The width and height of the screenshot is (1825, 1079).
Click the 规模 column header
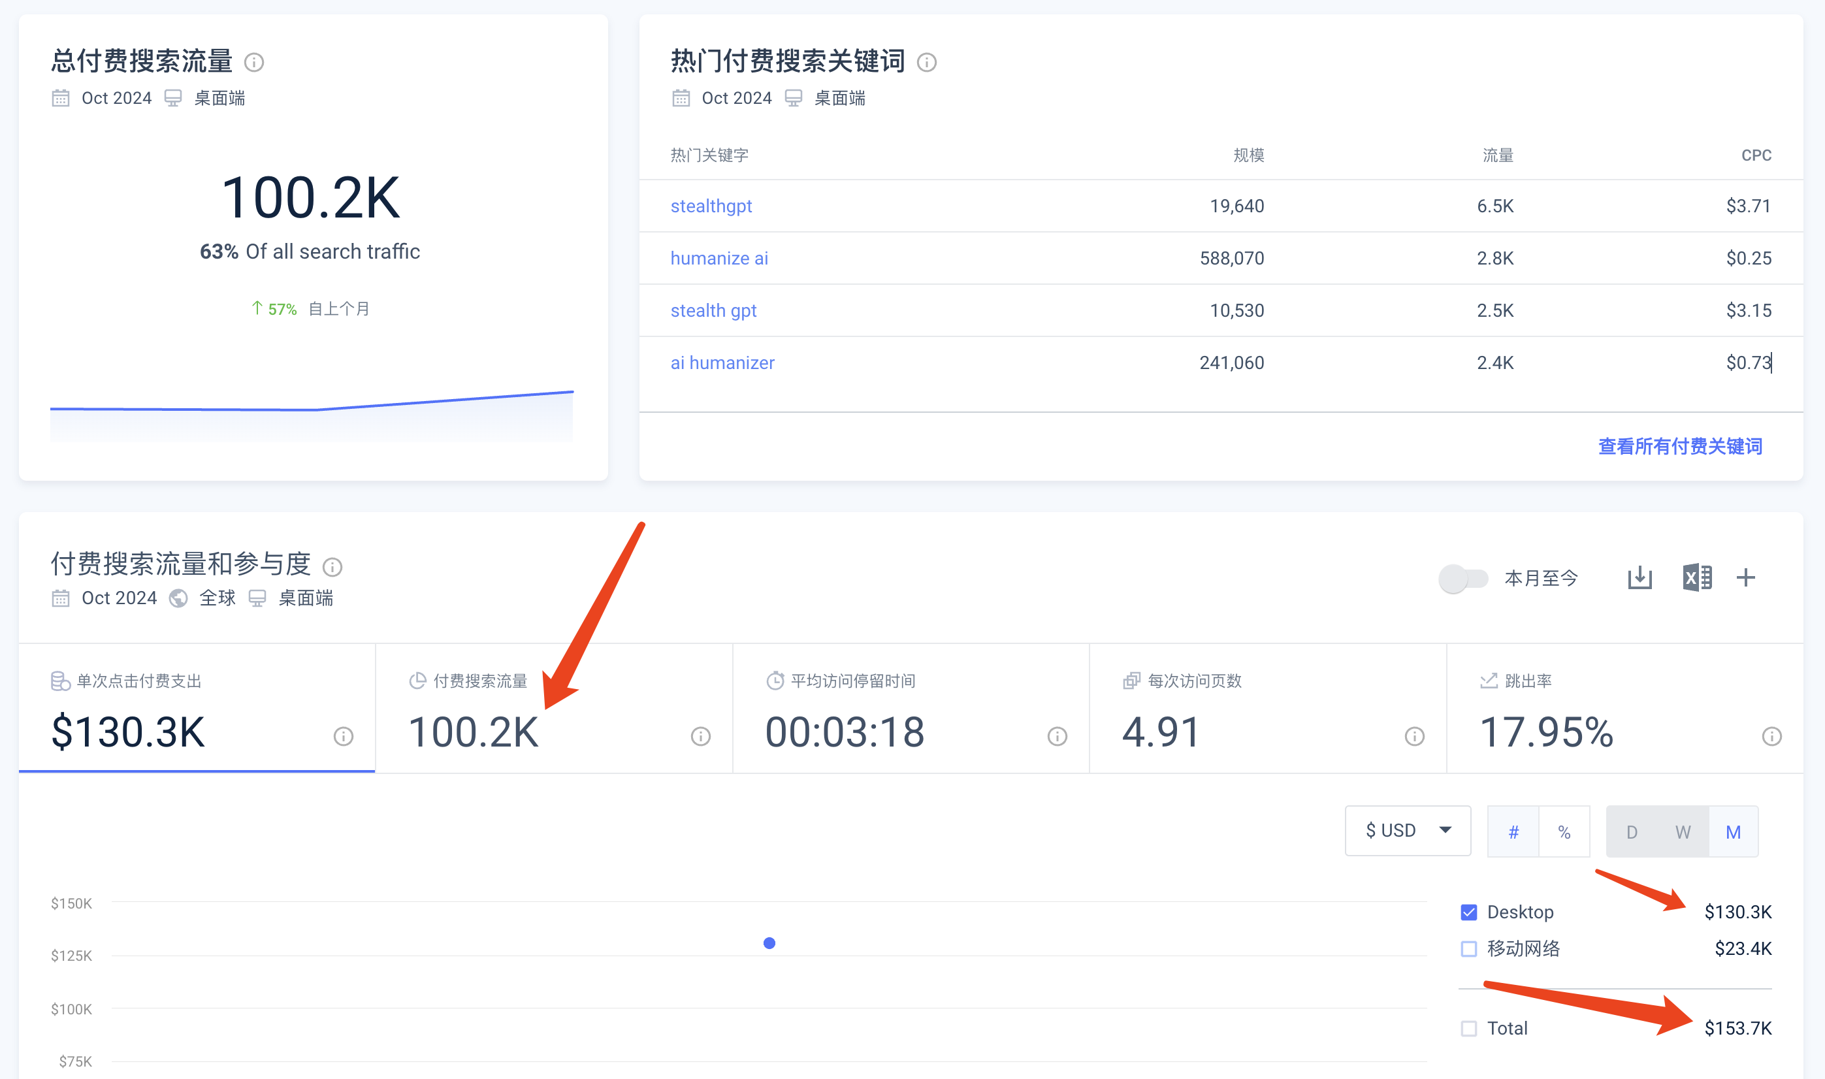click(x=1248, y=155)
